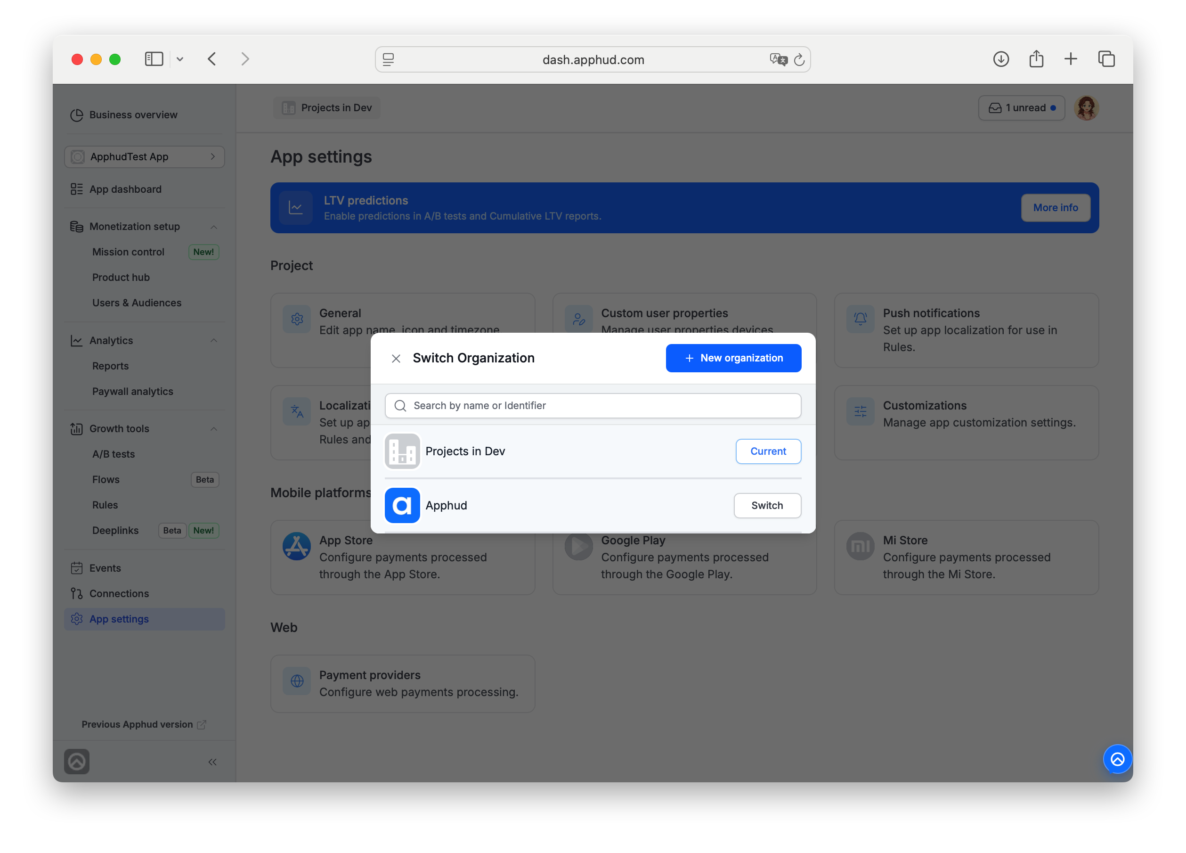1186x853 pixels.
Task: Click the App dashboard grid icon
Action: [x=76, y=189]
